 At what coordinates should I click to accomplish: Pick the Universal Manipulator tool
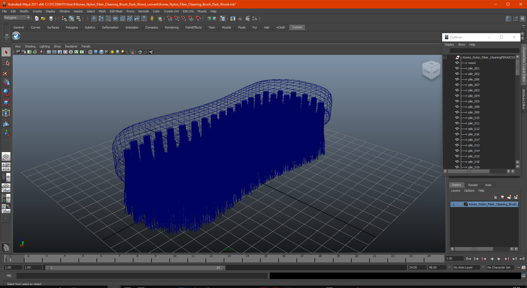[x=6, y=113]
